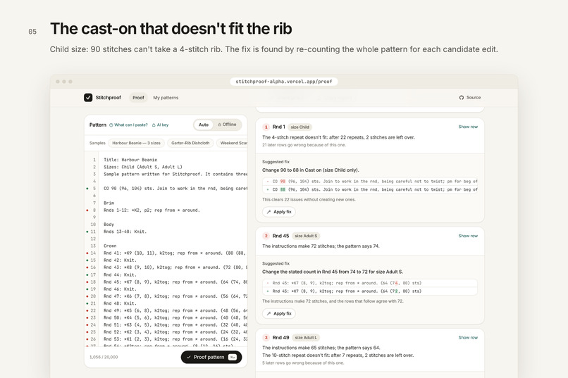Select Auto proofing mode
Screen dimensions: 568x378
coord(204,125)
